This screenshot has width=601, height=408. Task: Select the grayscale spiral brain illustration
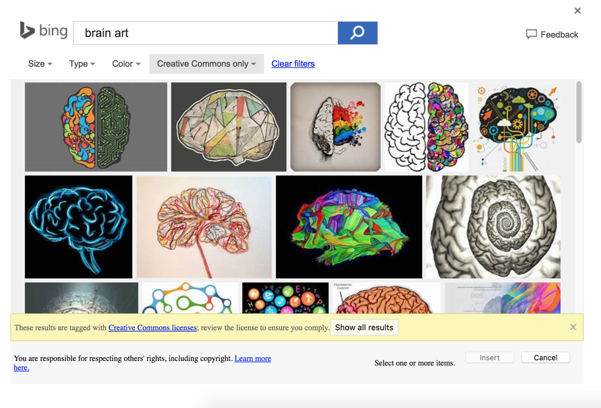[492, 226]
